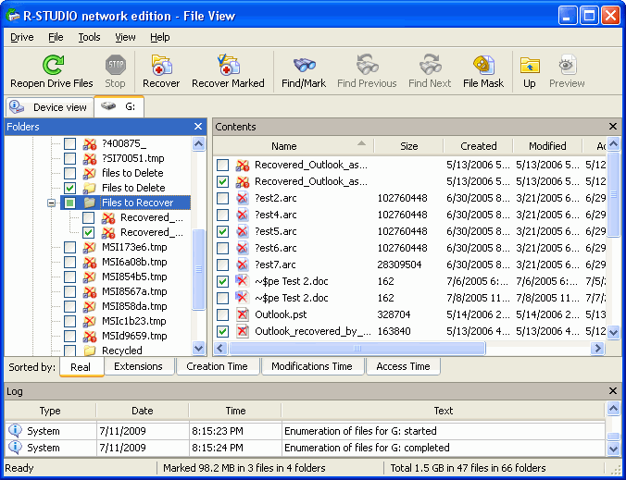Click Contents horizontal scroll left arrow
Screen dimensions: 626x480
point(220,349)
